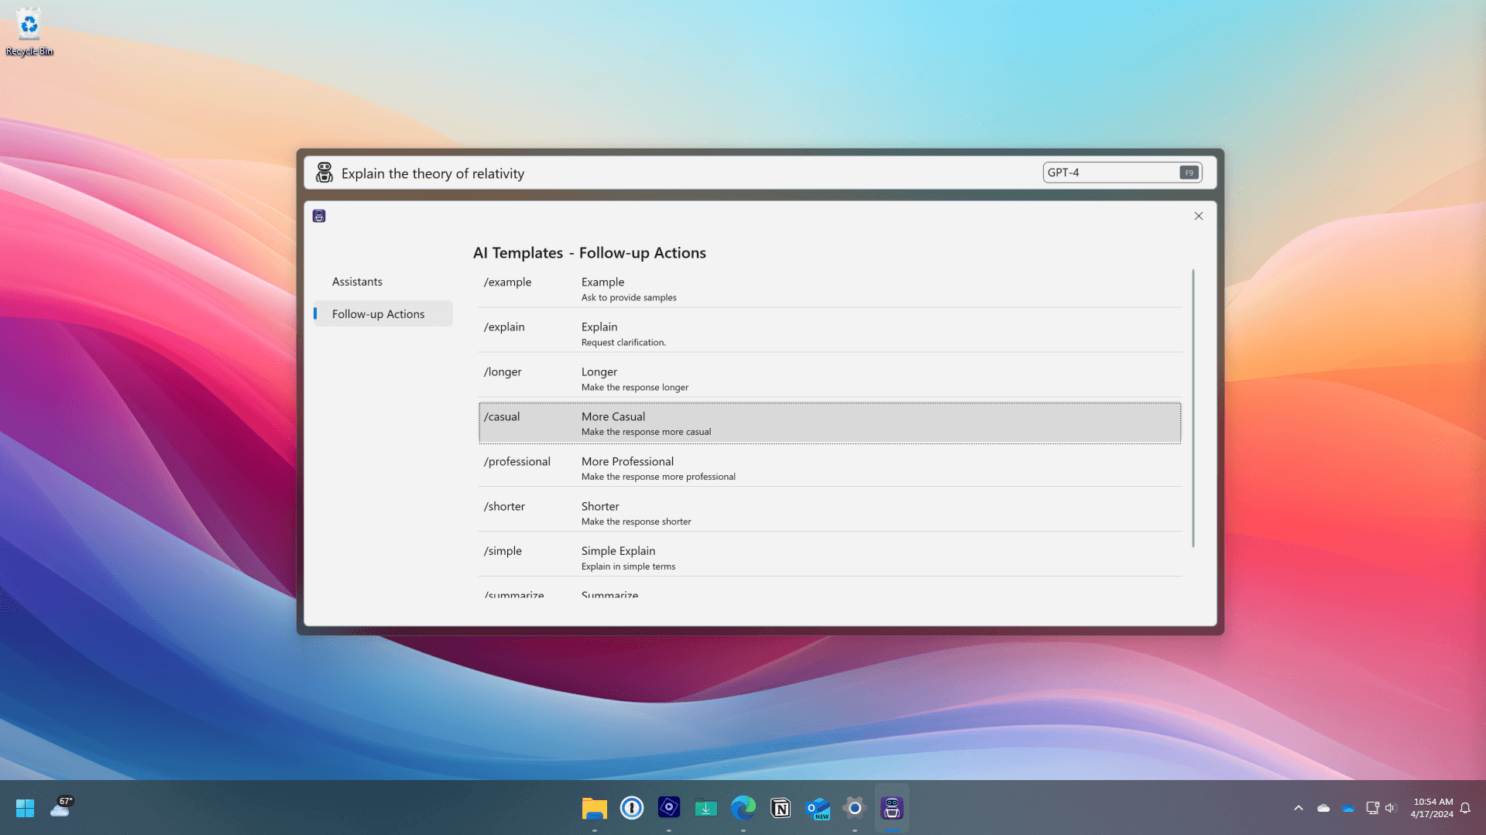1486x835 pixels.
Task: Open Outlook from the taskbar
Action: click(817, 807)
